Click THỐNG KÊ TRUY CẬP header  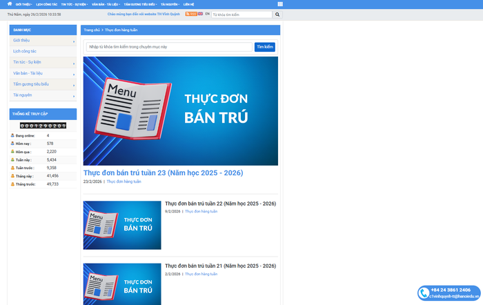point(43,114)
